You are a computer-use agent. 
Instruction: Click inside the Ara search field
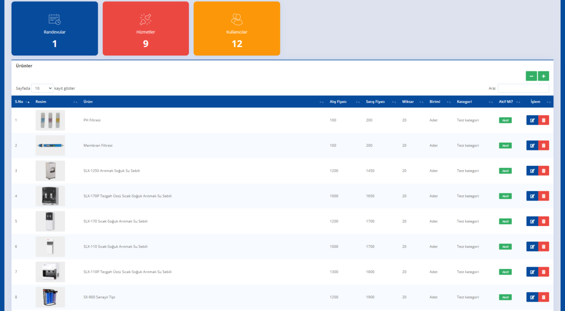[523, 88]
